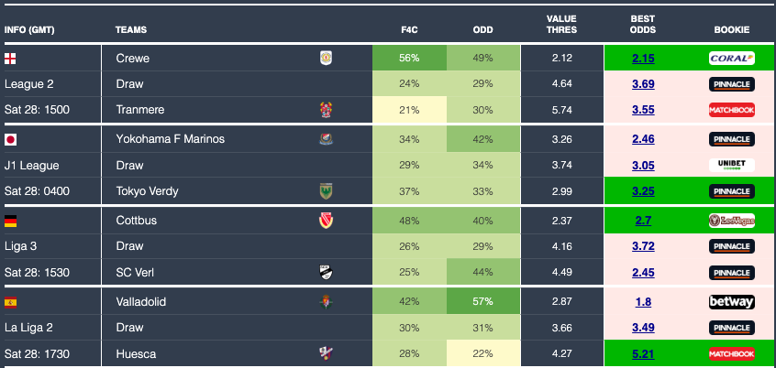Click the England flag icon

tap(11, 59)
